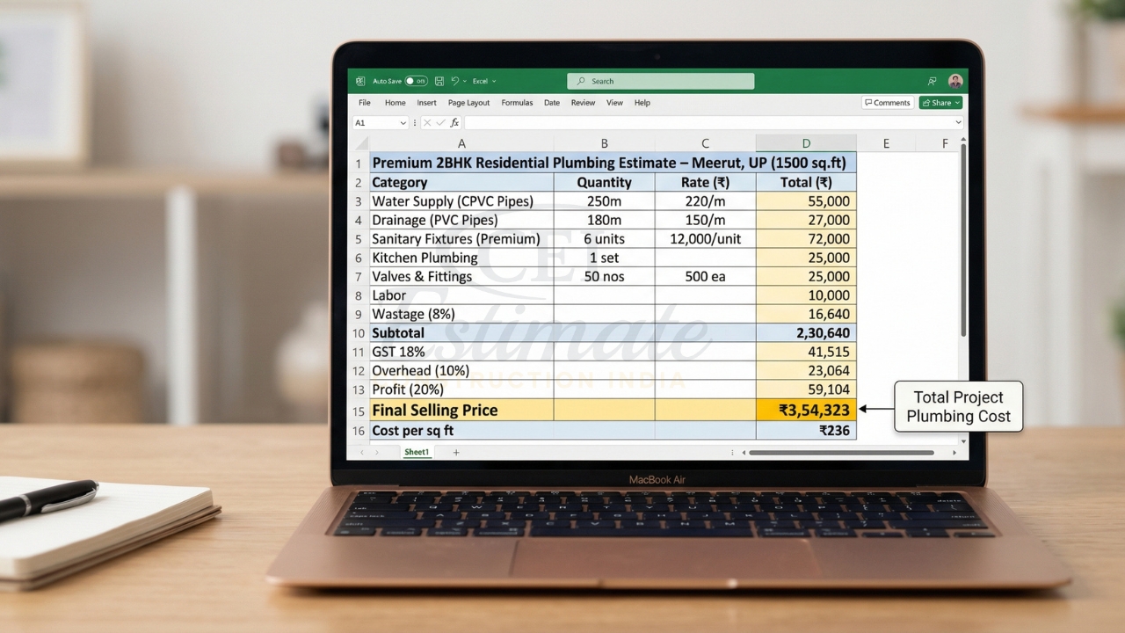Open the Share button dropdown chevron

pos(957,102)
